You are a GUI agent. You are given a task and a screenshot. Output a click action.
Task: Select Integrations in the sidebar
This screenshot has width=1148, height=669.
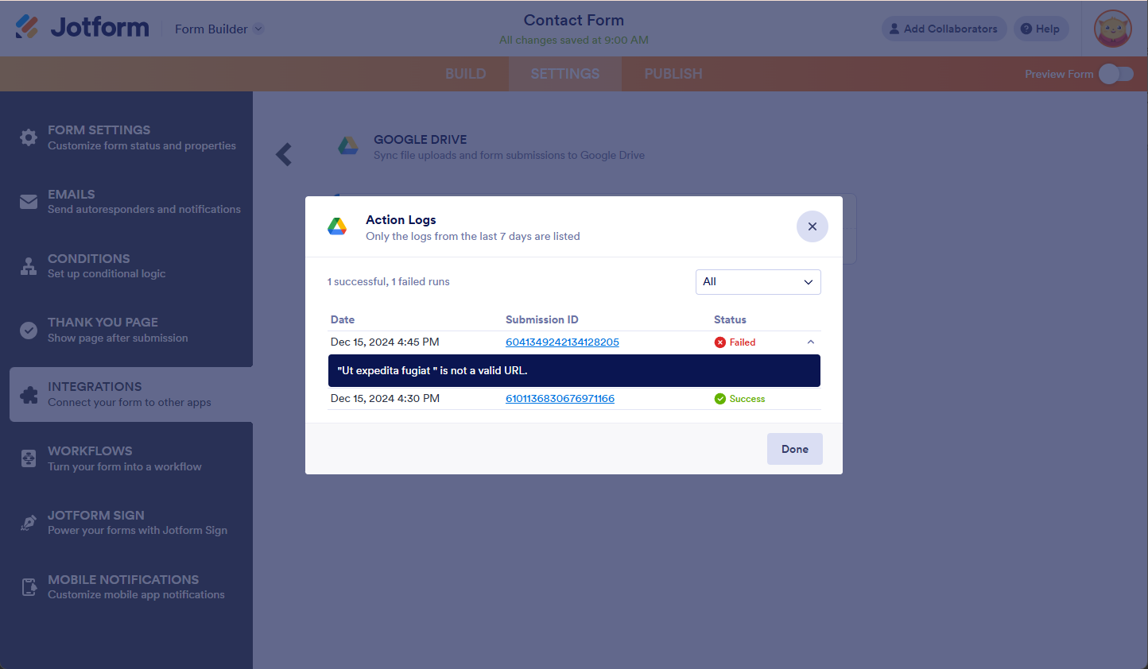coord(131,394)
